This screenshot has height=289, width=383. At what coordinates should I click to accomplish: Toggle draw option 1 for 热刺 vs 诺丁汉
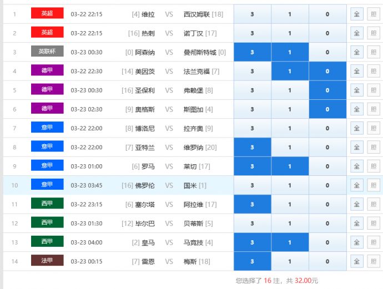(290, 33)
